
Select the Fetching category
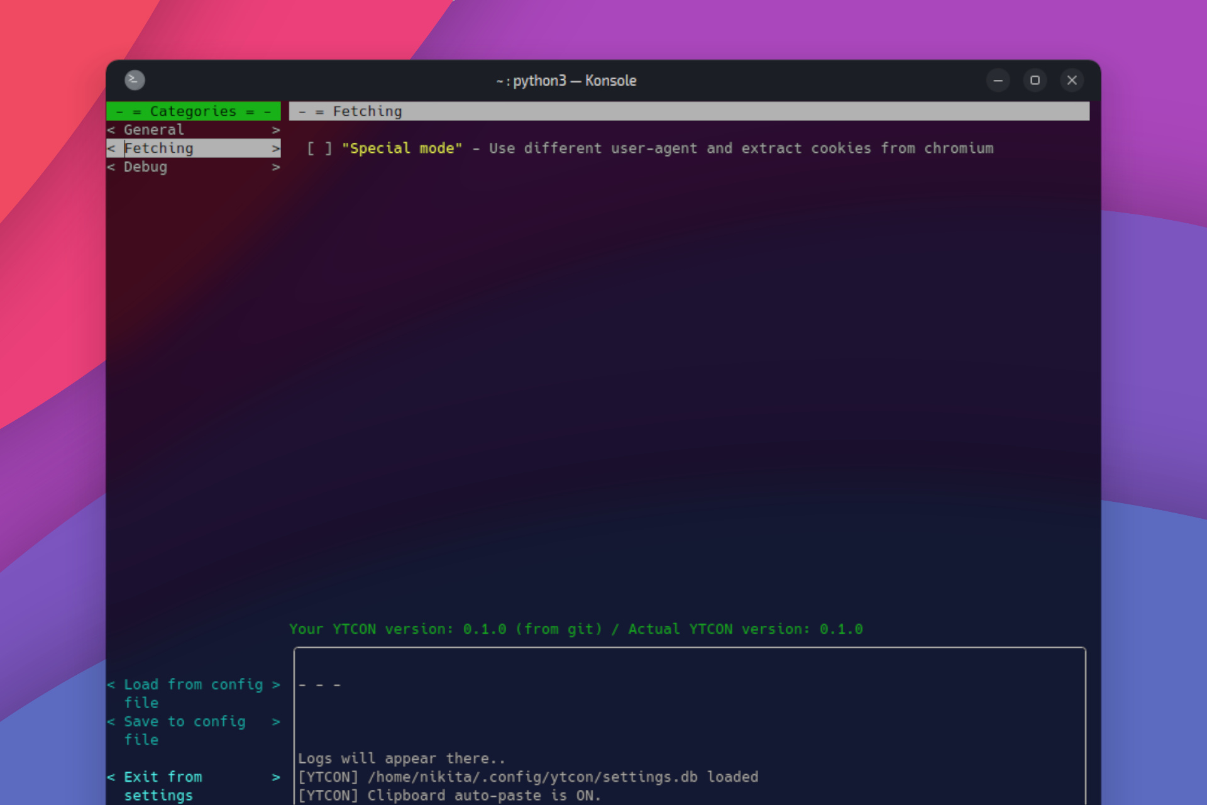[158, 148]
